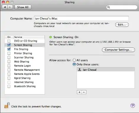Click the Computer Name text field
The height and width of the screenshot is (113, 139).
click(x=81, y=18)
